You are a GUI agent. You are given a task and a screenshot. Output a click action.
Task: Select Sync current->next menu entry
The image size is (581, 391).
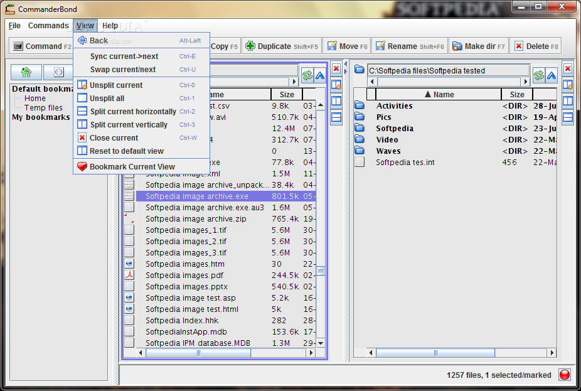[x=142, y=56]
